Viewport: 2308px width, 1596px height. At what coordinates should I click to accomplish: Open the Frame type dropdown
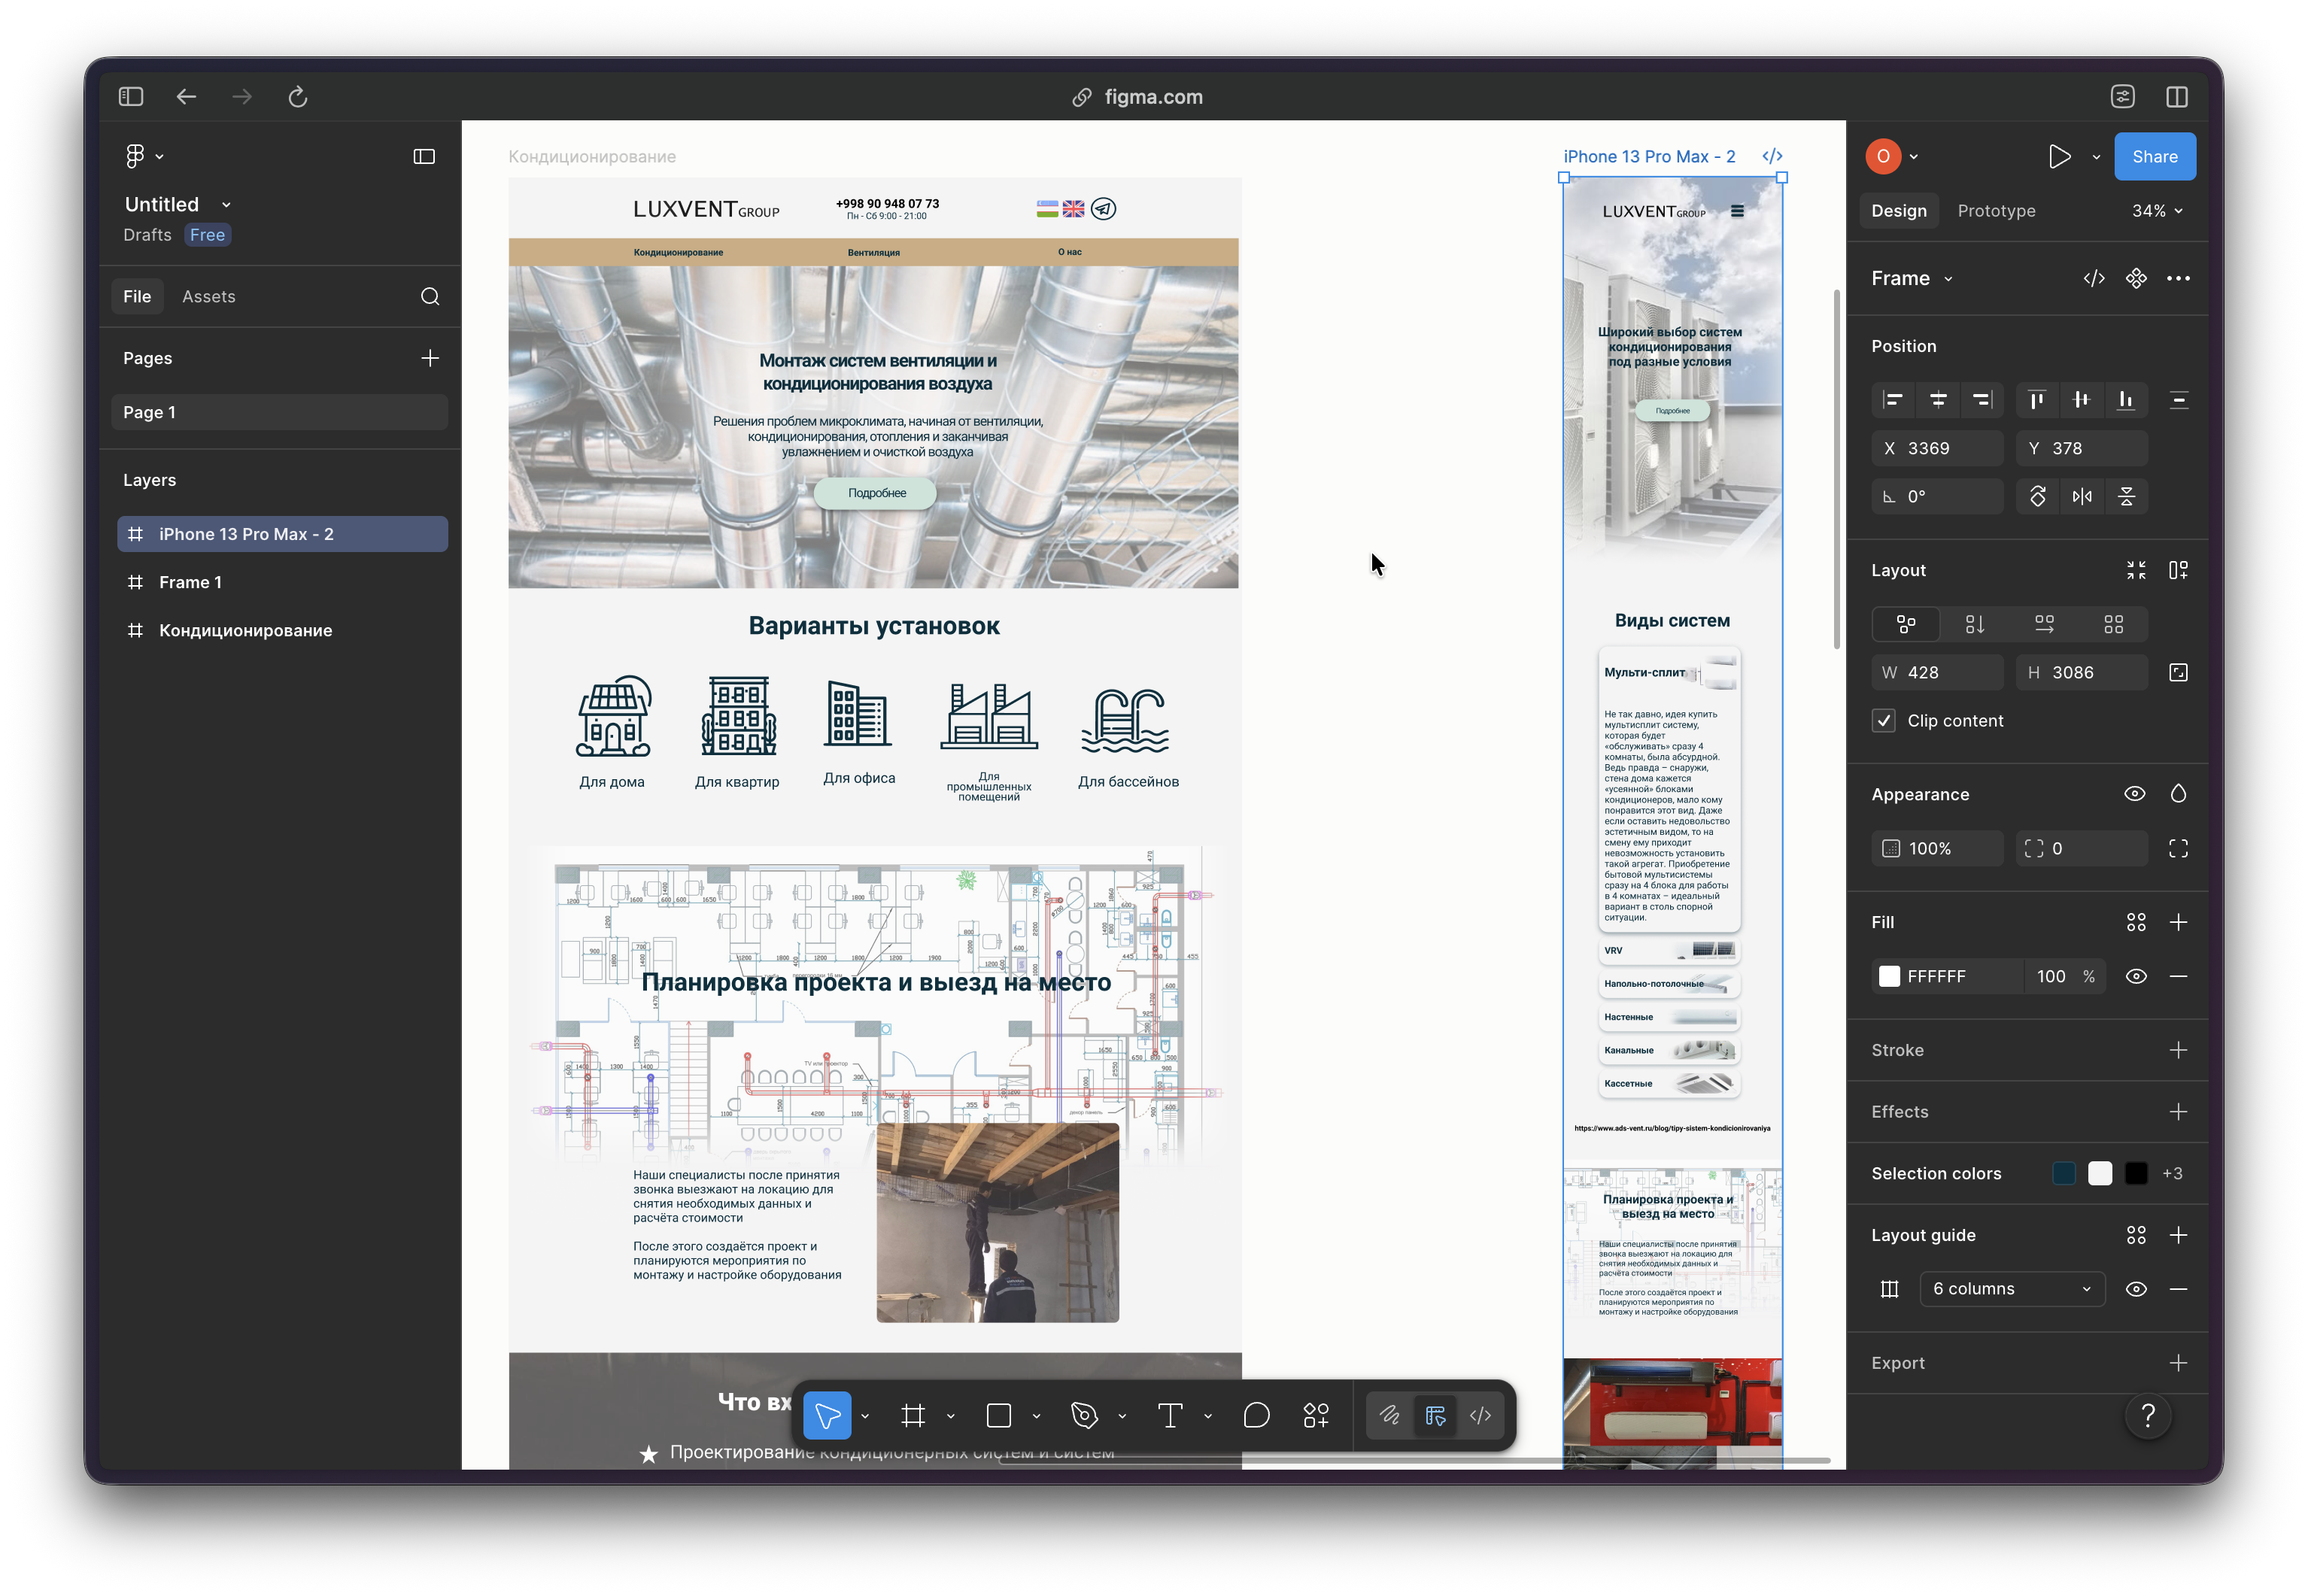point(1912,278)
